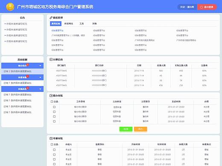
Task: Expand the arrow on 休假审批 message bar
Action: [x=40, y=77]
